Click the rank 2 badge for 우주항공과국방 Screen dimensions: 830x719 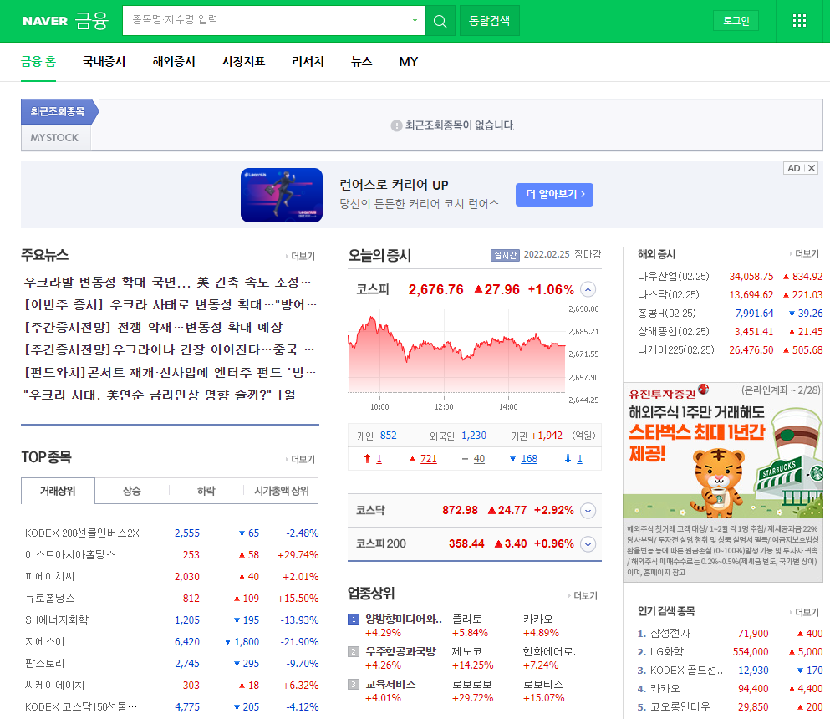(354, 652)
